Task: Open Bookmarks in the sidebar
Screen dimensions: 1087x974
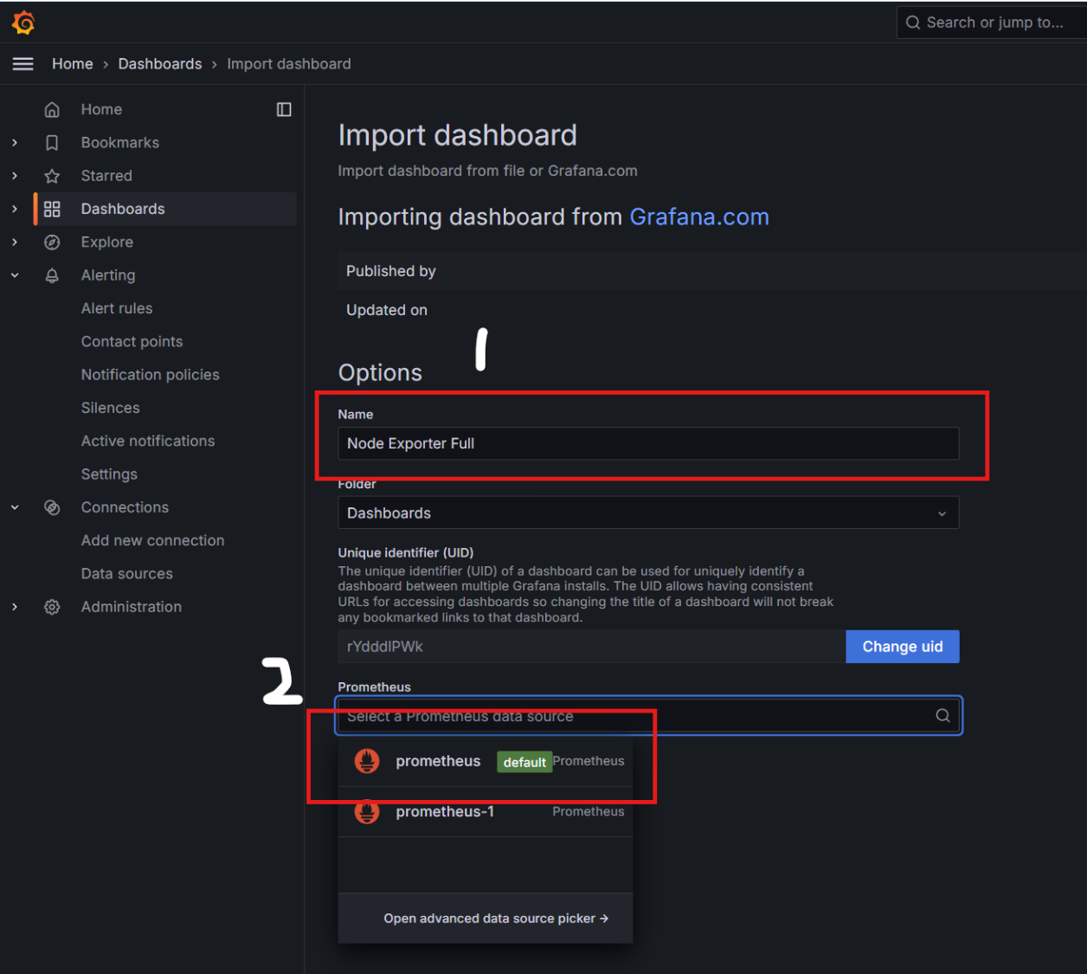Action: tap(120, 143)
